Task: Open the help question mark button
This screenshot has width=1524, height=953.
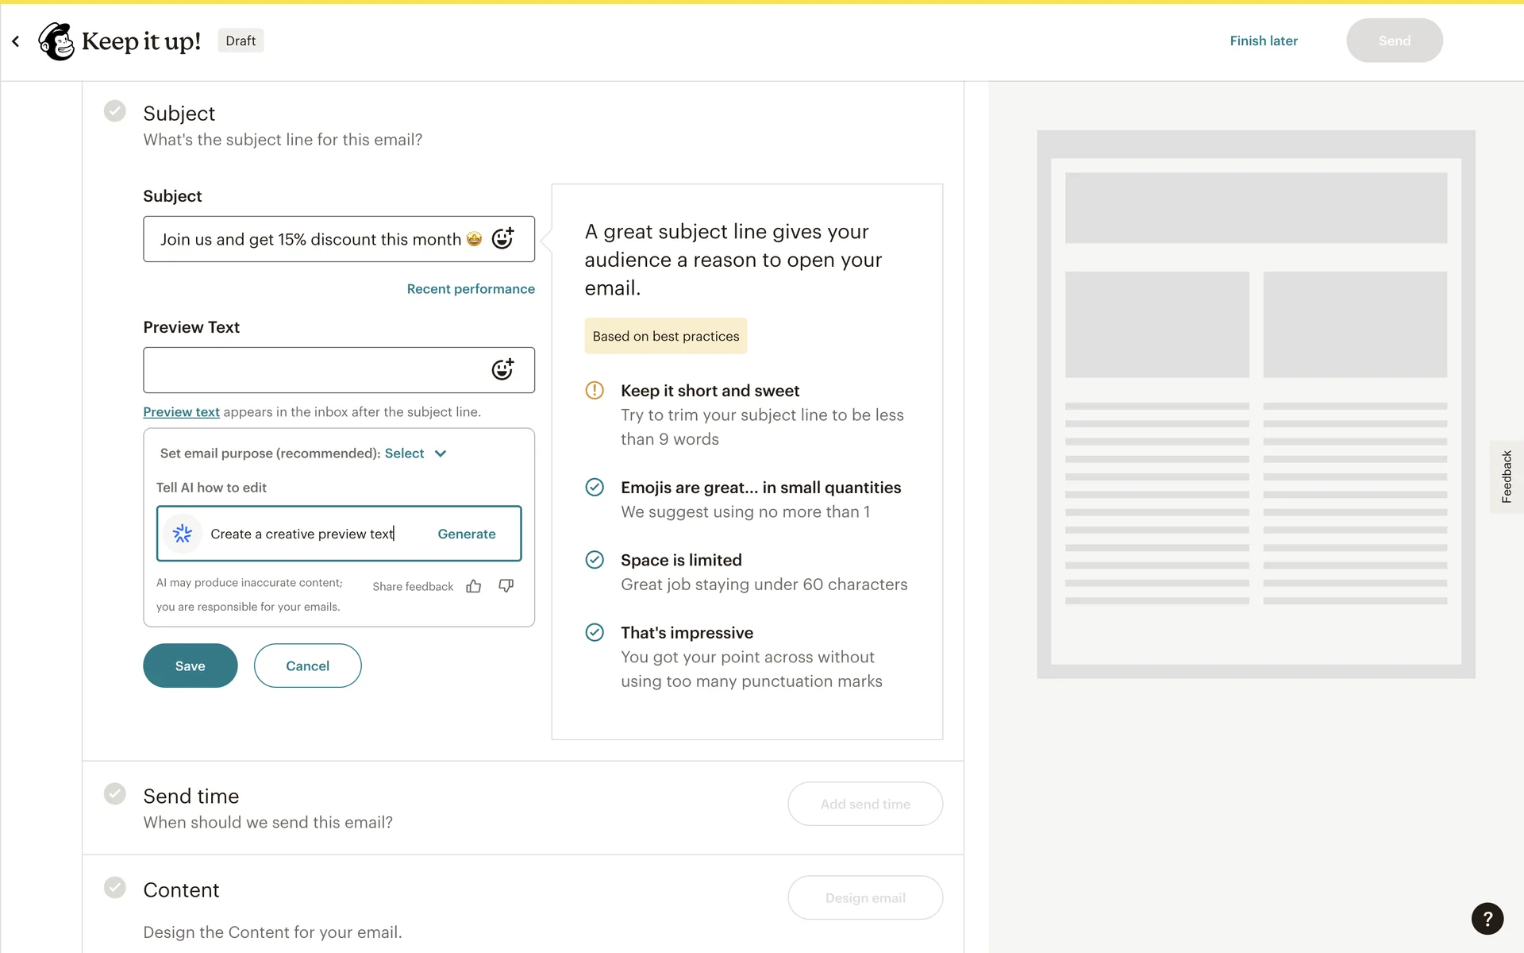Action: 1487,919
